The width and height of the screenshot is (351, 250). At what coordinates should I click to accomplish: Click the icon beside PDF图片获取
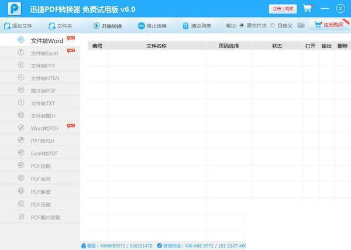click(x=21, y=217)
